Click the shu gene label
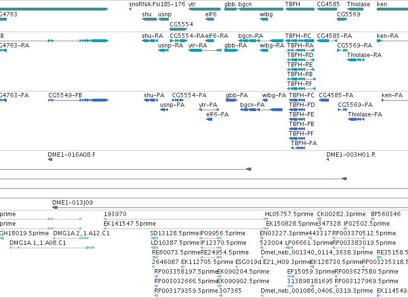408x298 pixels. point(147,14)
